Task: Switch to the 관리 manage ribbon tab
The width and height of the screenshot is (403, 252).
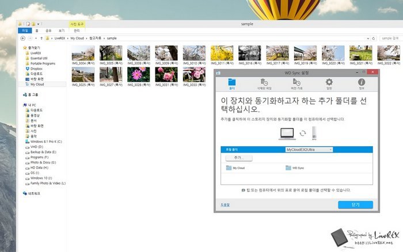Action: pyautogui.click(x=77, y=30)
